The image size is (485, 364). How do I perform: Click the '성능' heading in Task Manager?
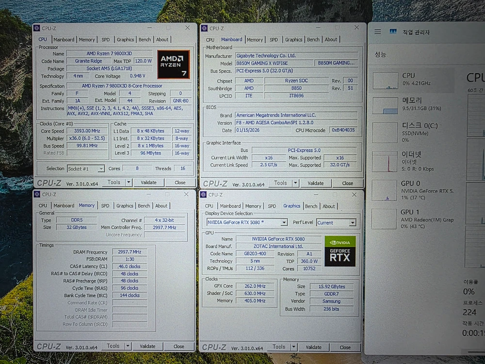[380, 54]
